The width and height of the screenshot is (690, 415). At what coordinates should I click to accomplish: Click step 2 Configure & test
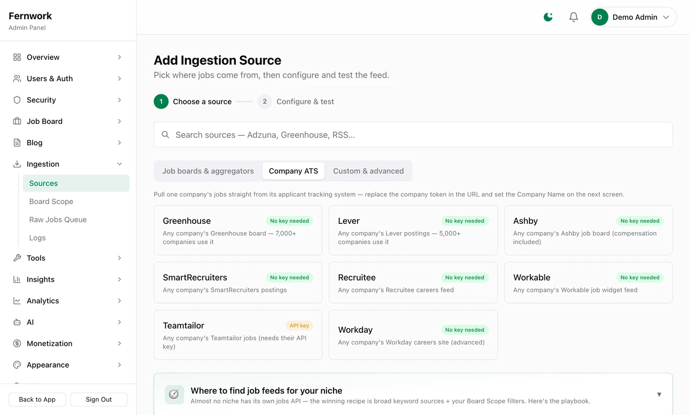[296, 101]
